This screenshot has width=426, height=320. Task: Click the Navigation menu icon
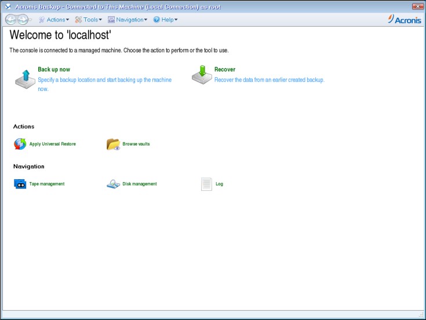click(x=111, y=20)
